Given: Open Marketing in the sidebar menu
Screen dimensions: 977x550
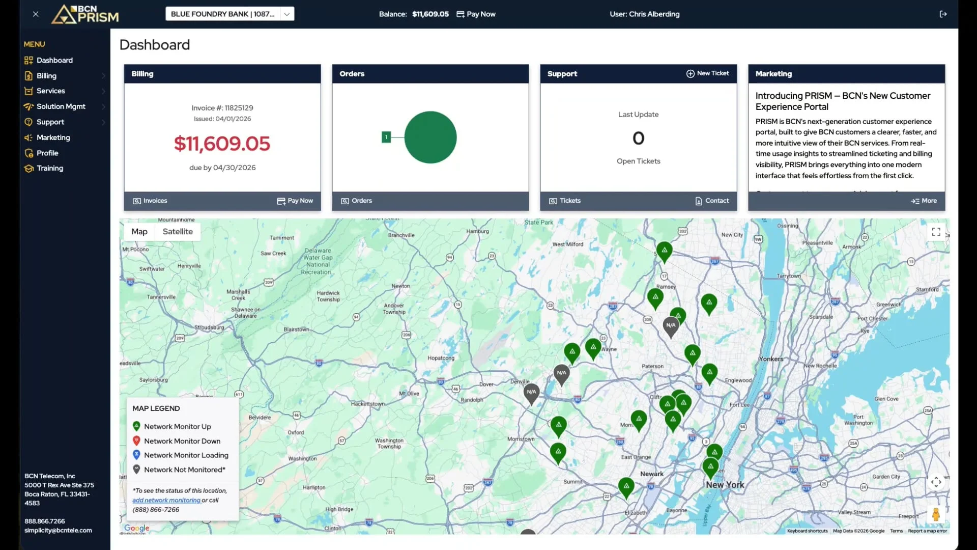Looking at the screenshot, I should (53, 137).
